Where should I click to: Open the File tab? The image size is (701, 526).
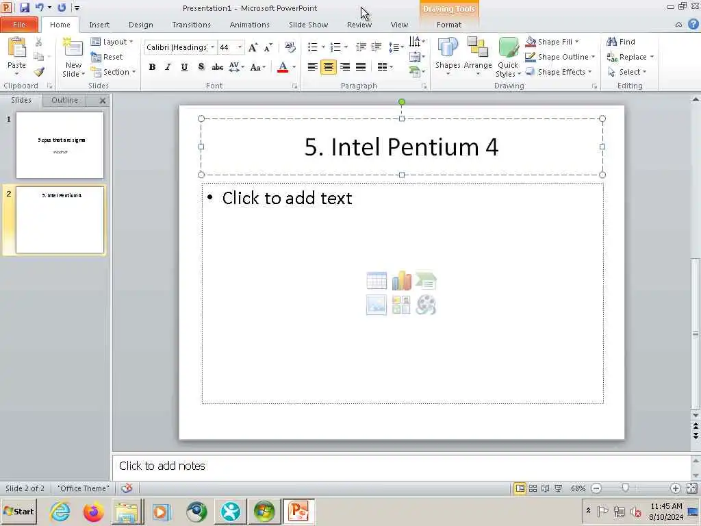tap(19, 25)
